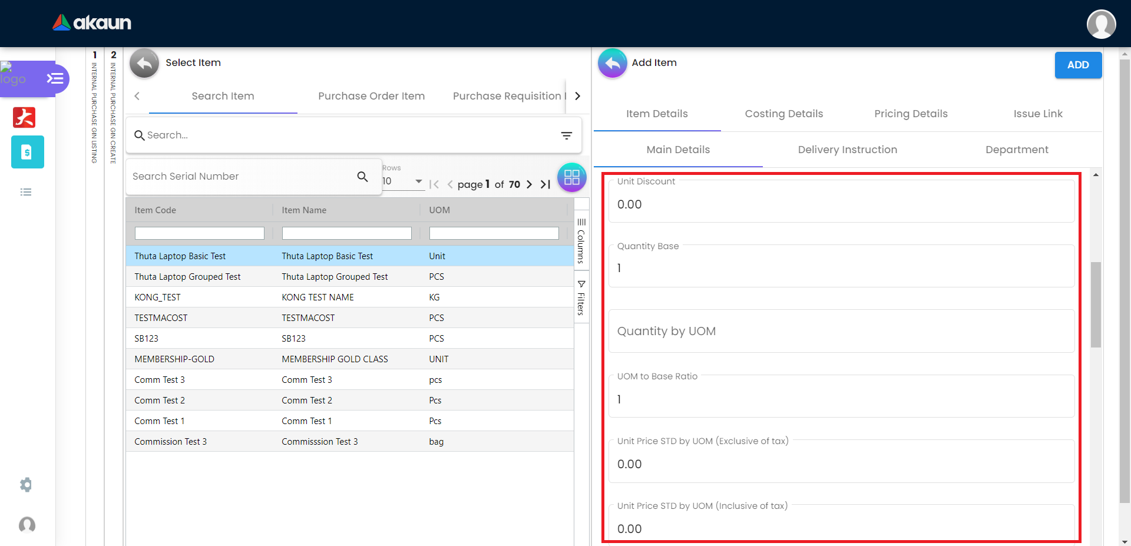Expand the Filters side panel

click(x=581, y=298)
